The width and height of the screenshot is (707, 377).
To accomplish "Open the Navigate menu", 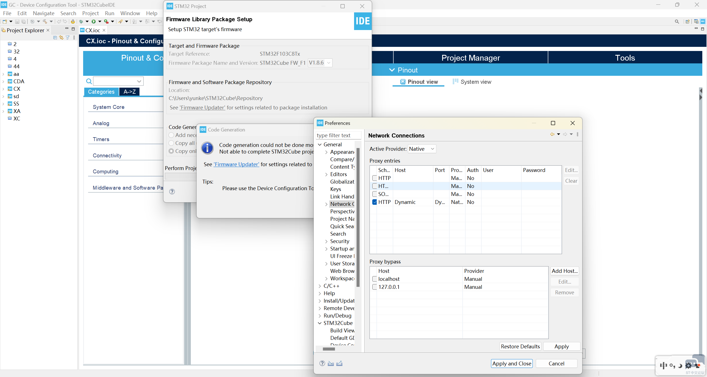I will (x=44, y=13).
